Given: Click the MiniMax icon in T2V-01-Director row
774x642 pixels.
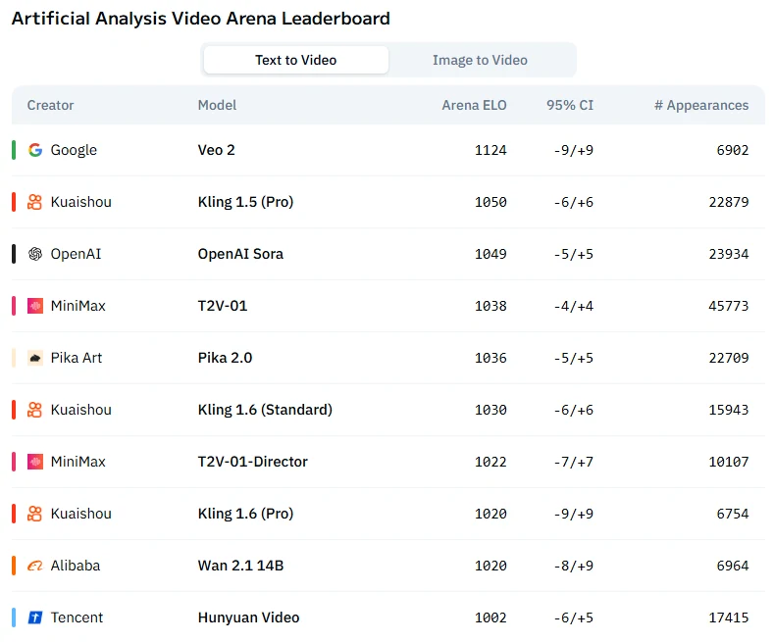Looking at the screenshot, I should (35, 462).
